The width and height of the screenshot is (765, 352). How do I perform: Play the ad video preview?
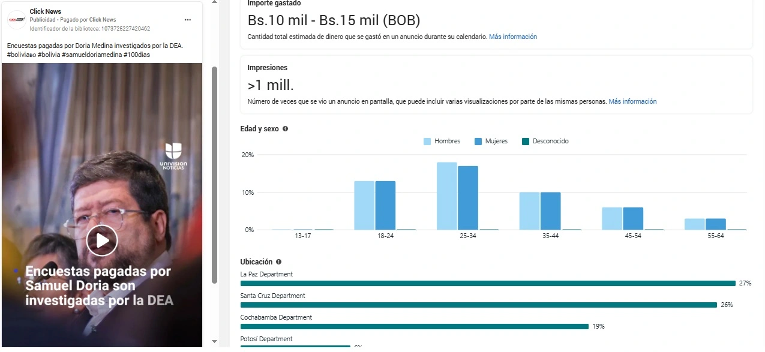point(102,240)
